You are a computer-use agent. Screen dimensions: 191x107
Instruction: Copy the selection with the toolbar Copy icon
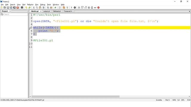(37, 7)
